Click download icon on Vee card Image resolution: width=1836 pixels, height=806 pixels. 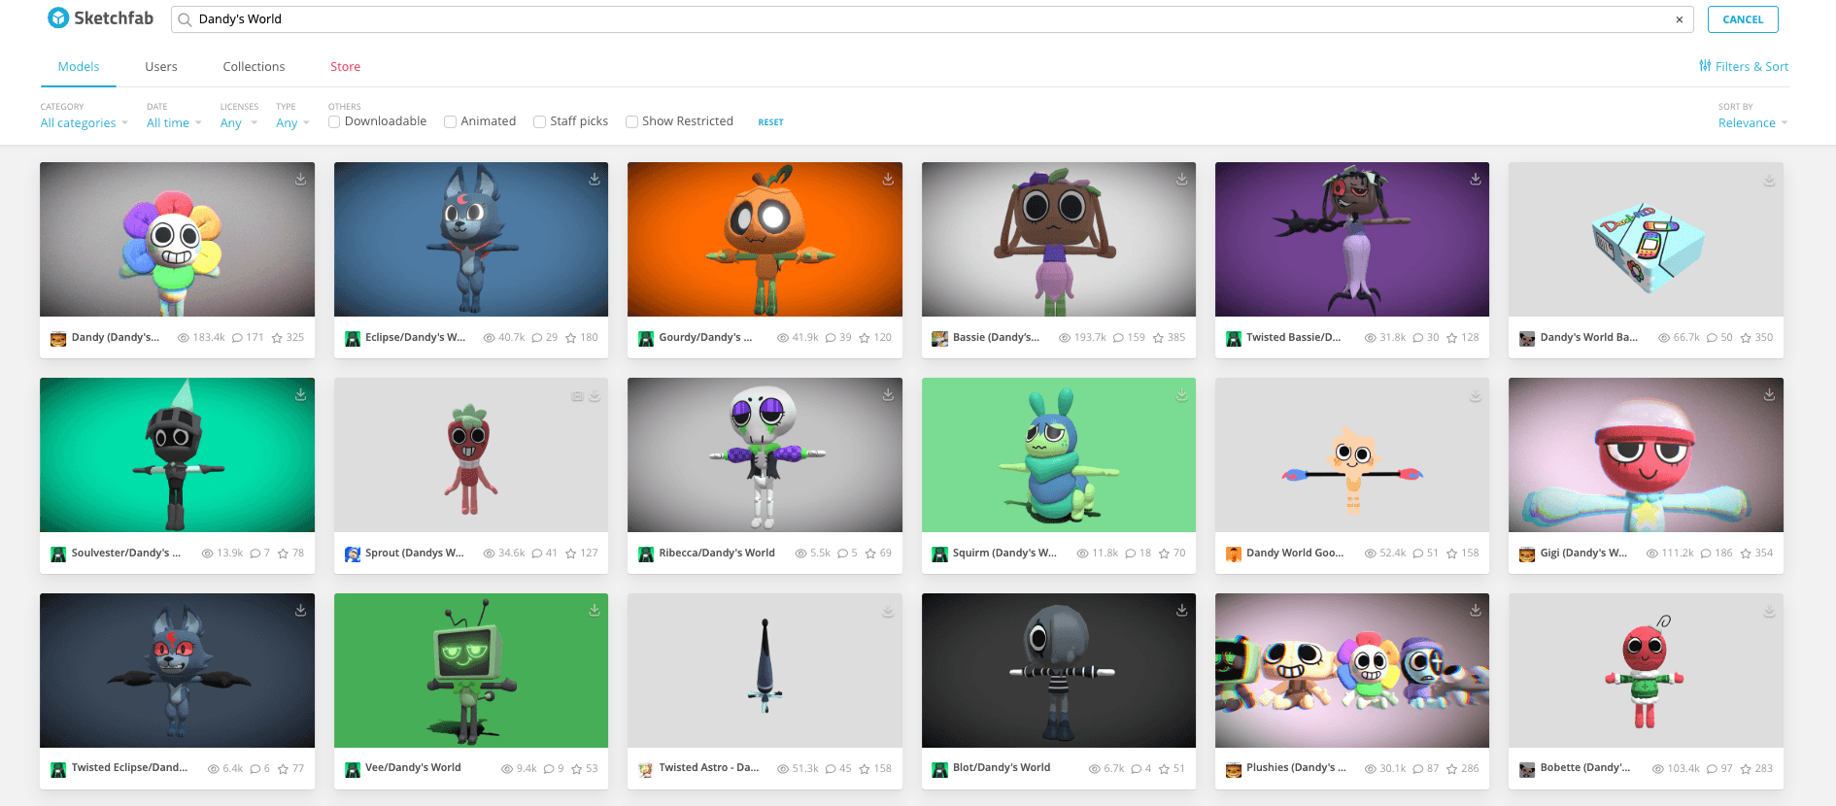point(595,610)
